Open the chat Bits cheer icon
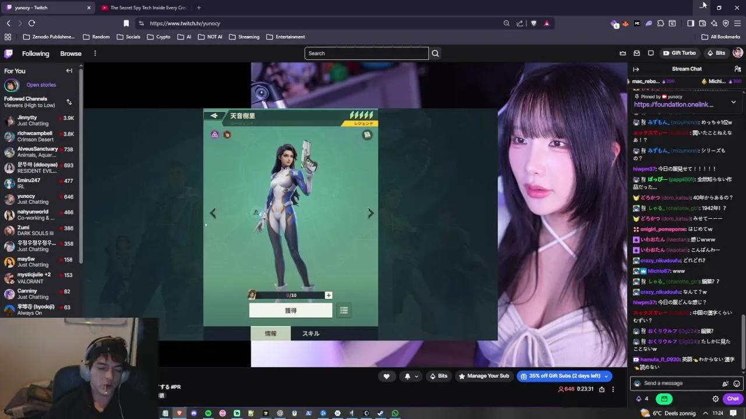746x419 pixels. coord(726,384)
